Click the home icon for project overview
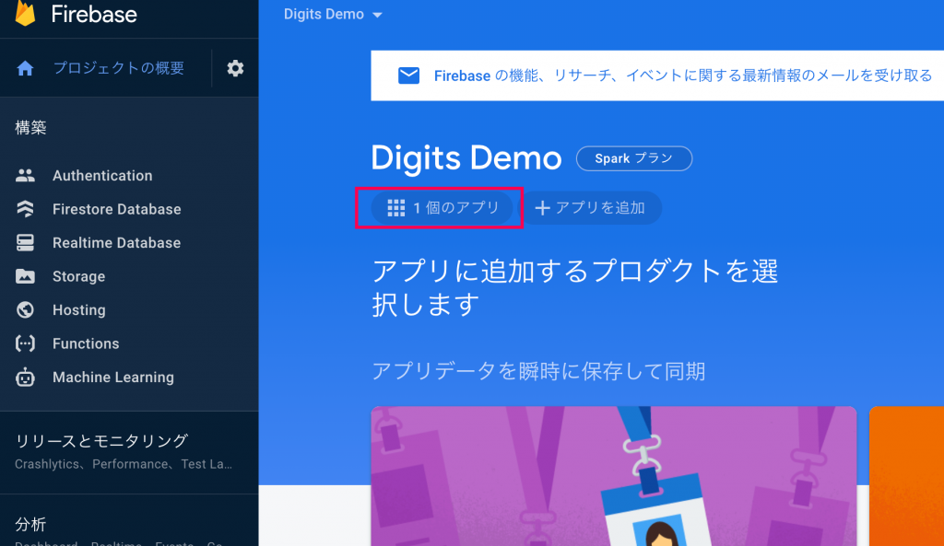Screen dimensions: 944x546 [x=25, y=68]
